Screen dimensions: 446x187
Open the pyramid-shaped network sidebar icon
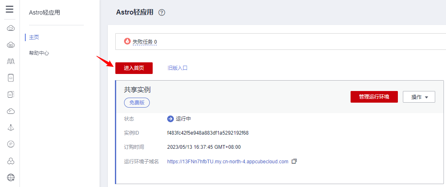click(10, 128)
